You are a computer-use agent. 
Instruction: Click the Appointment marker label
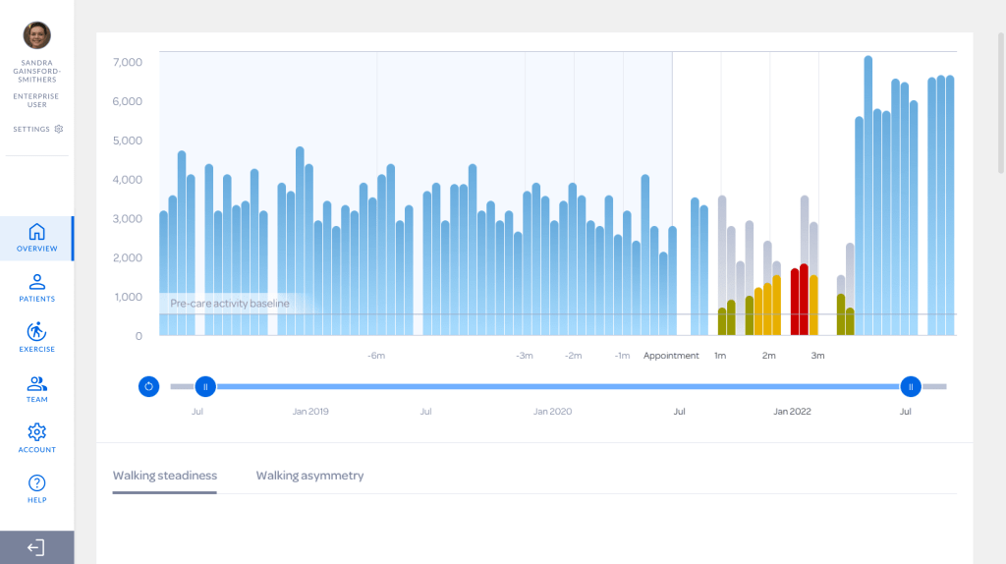pyautogui.click(x=671, y=356)
